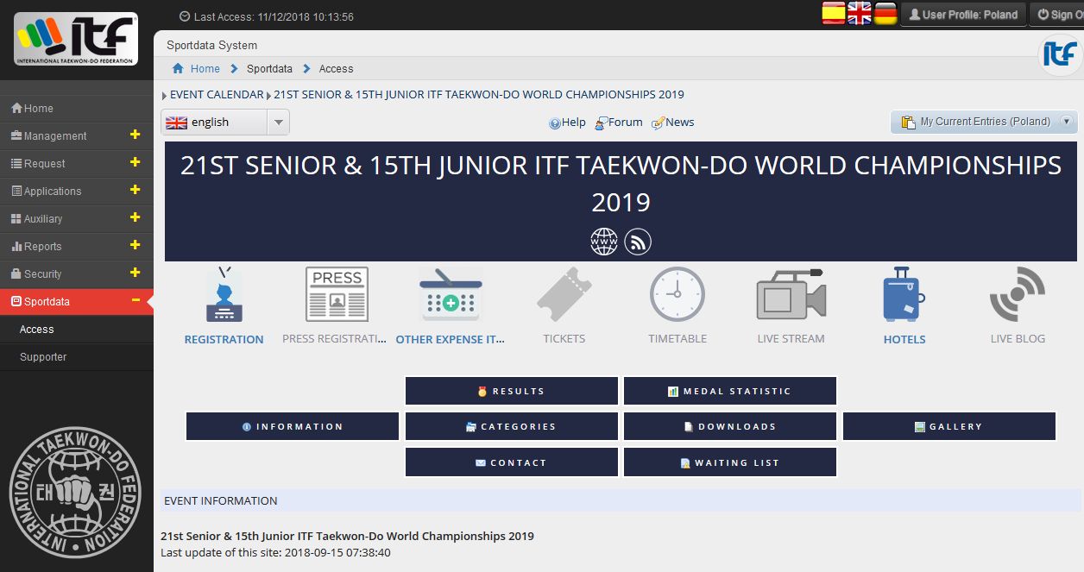The height and width of the screenshot is (572, 1084).
Task: Click the Request sidebar item
Action: [x=77, y=164]
